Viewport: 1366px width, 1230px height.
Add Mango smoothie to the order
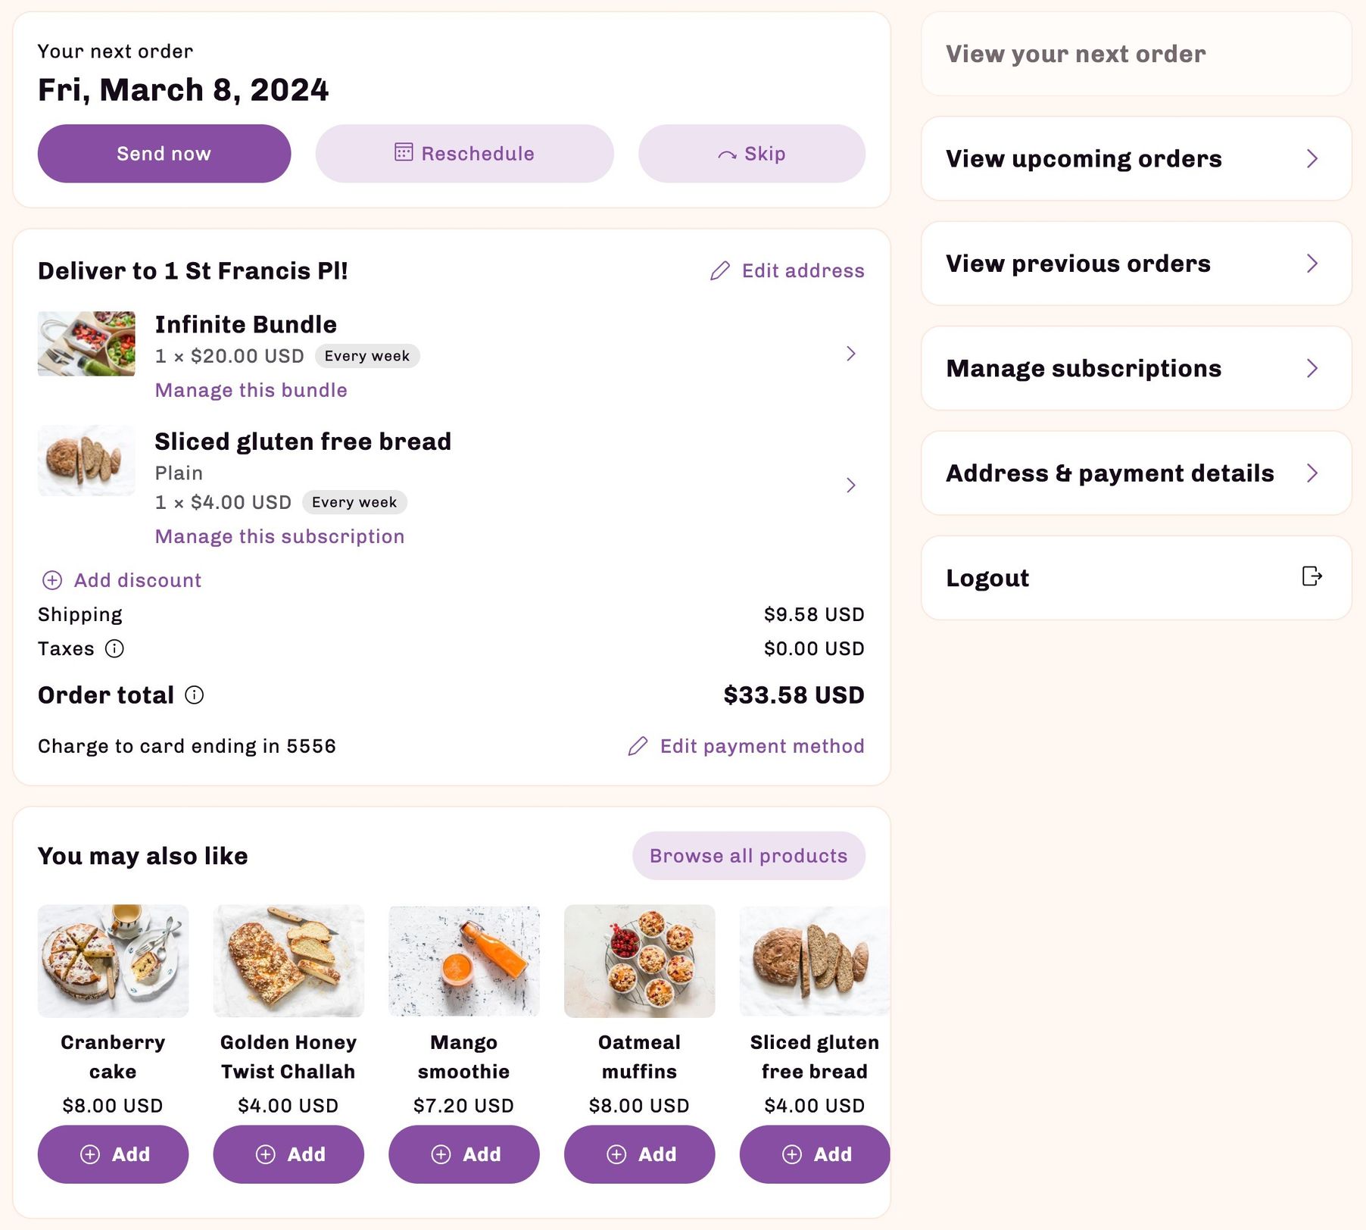coord(463,1154)
